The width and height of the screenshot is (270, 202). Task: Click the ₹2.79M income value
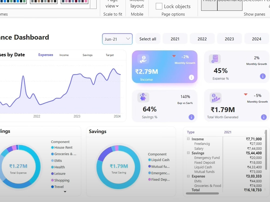[x=147, y=71]
